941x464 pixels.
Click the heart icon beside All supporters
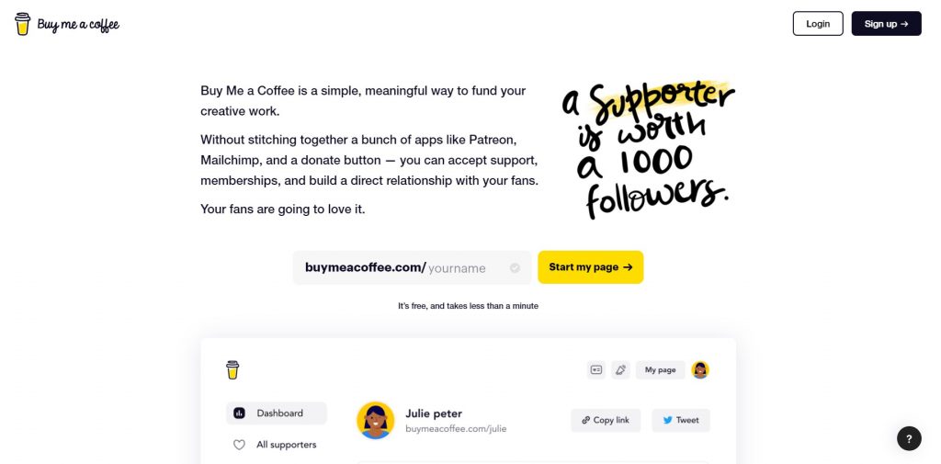coord(239,445)
